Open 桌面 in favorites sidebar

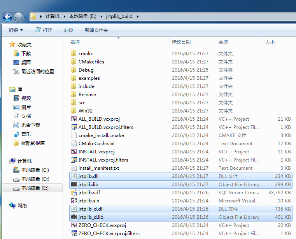click(x=22, y=62)
